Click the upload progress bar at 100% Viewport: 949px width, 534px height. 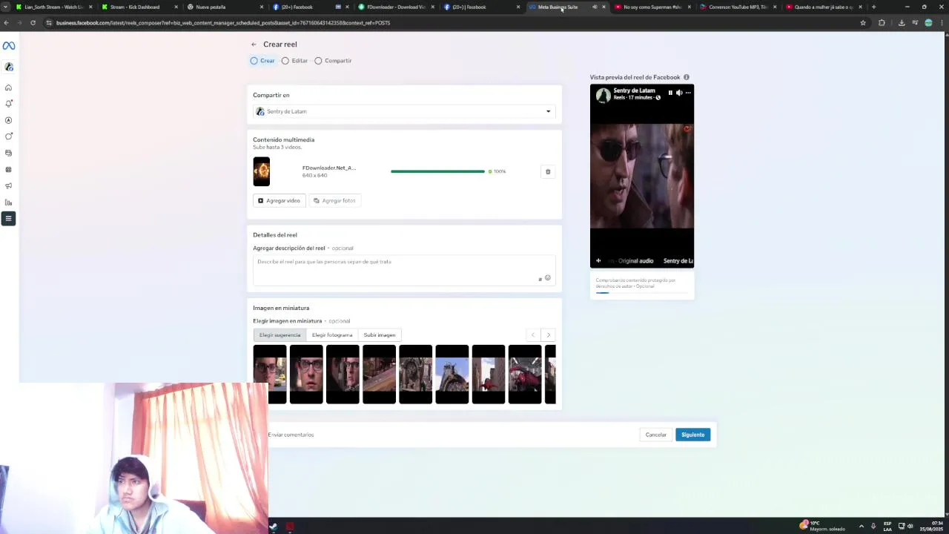coord(437,171)
